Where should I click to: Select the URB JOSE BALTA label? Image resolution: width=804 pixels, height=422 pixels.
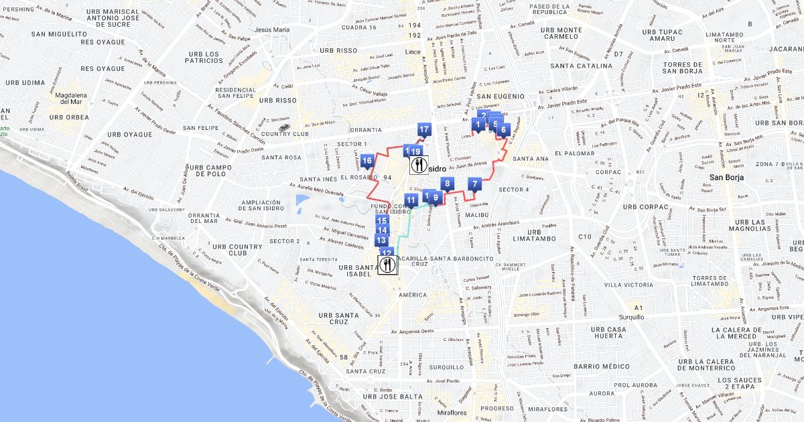391,396
